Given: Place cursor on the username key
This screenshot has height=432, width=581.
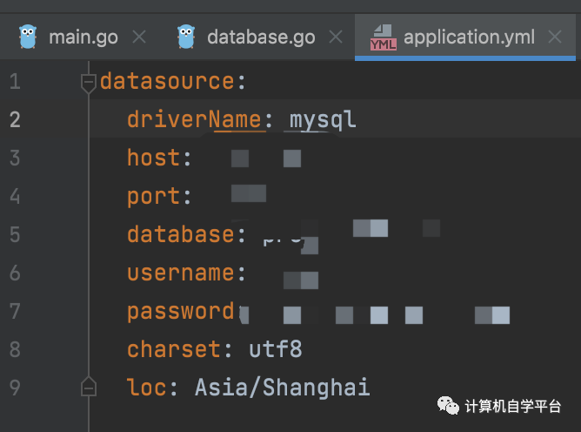Looking at the screenshot, I should 180,273.
